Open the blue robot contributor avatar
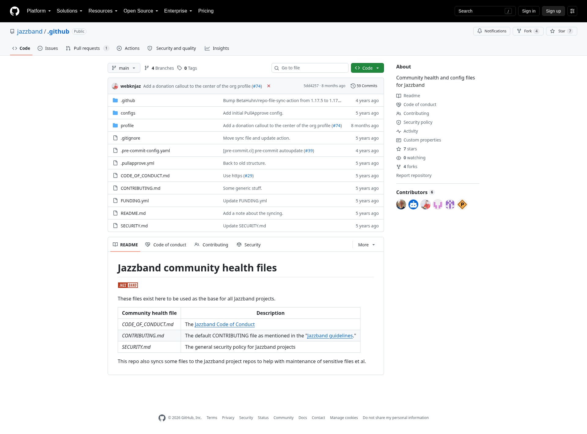 (413, 204)
